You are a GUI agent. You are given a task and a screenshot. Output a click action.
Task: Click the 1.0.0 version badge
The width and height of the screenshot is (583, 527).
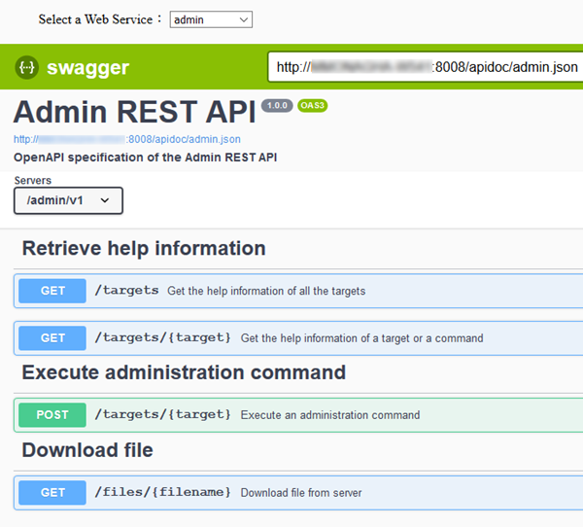[x=277, y=106]
